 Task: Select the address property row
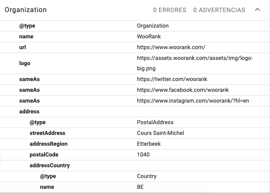coord(29,112)
